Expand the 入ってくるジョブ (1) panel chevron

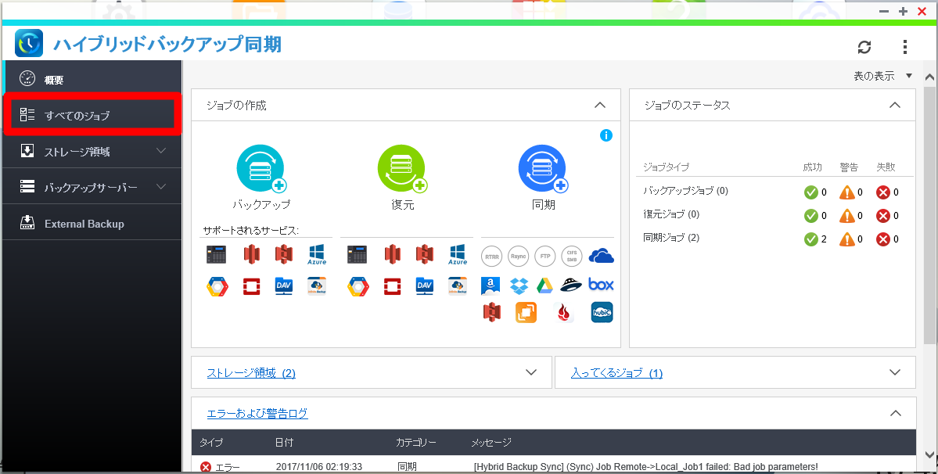click(895, 372)
